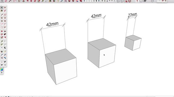Screen dimensions: 174x97
Task: Click the Orbit tool in top toolbar
Action: (x=54, y=1)
